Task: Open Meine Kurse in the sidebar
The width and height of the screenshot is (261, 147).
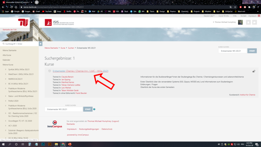Action: [8, 65]
